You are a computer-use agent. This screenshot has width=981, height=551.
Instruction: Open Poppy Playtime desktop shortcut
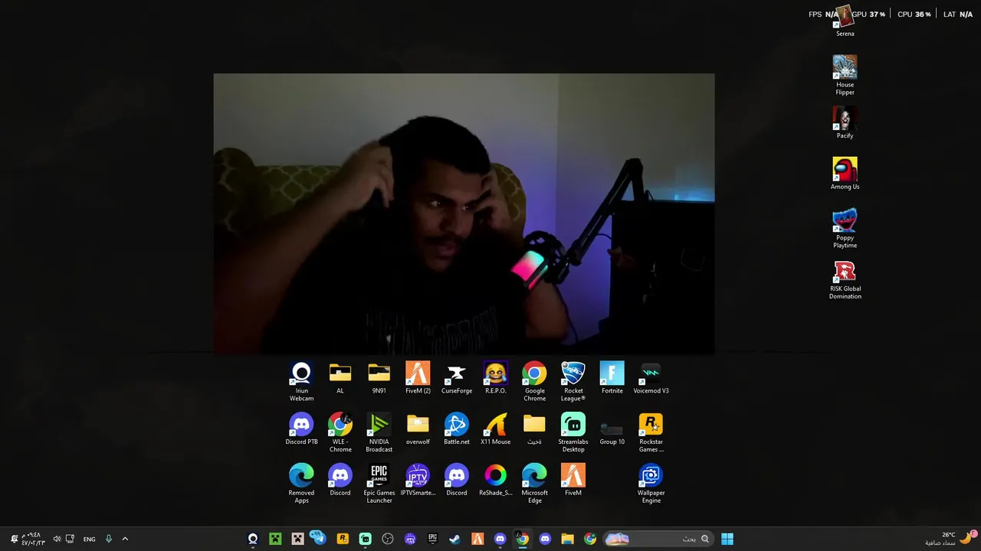click(x=845, y=229)
